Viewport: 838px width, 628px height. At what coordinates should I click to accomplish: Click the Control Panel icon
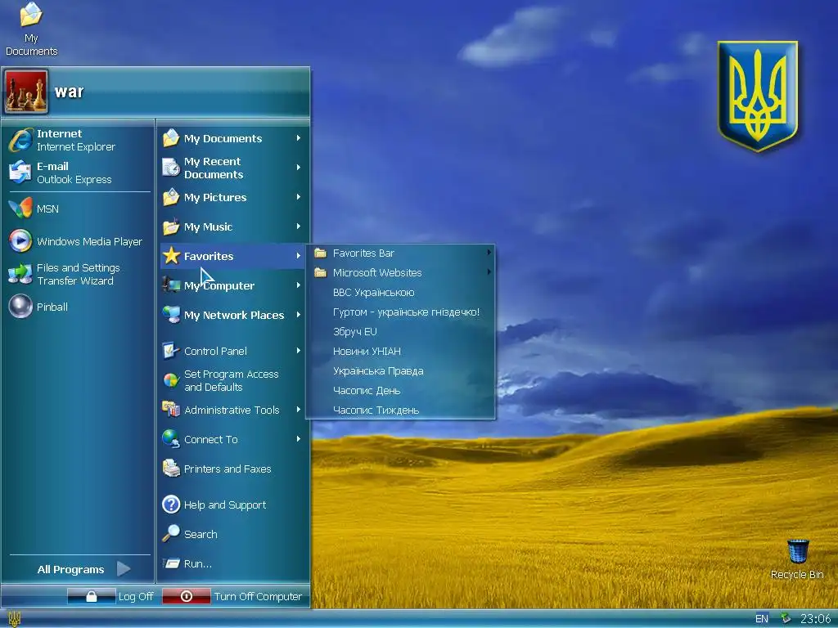point(171,351)
